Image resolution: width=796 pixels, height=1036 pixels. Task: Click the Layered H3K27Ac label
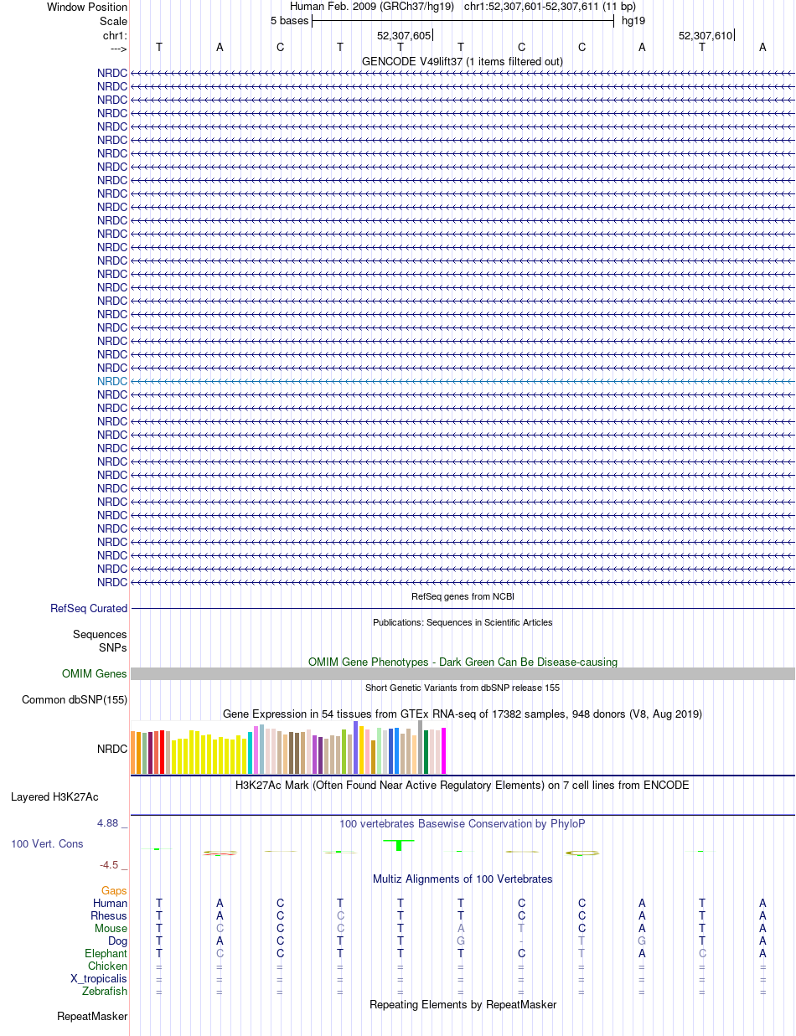coord(54,797)
